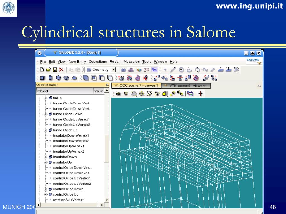Screen dimensions: 286x214
Task: Click the Dump view camera icon
Action: (x=118, y=94)
